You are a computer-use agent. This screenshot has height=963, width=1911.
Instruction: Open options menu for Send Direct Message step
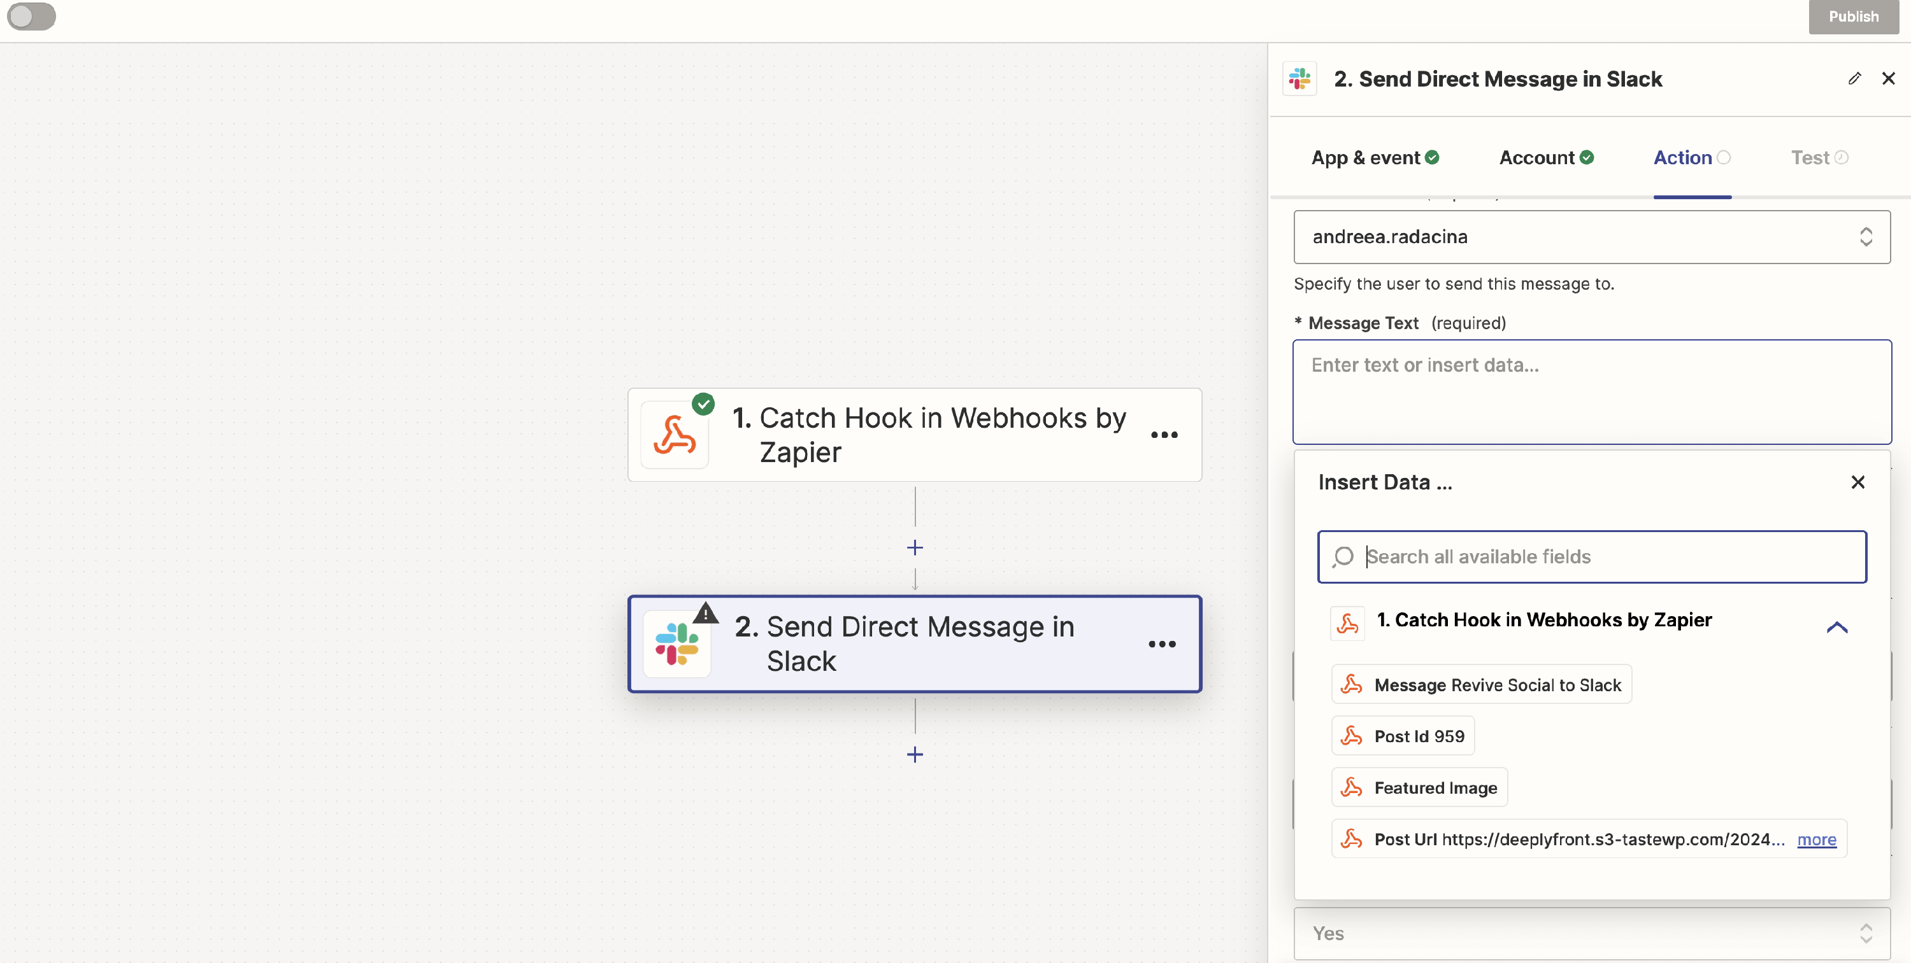1162,644
